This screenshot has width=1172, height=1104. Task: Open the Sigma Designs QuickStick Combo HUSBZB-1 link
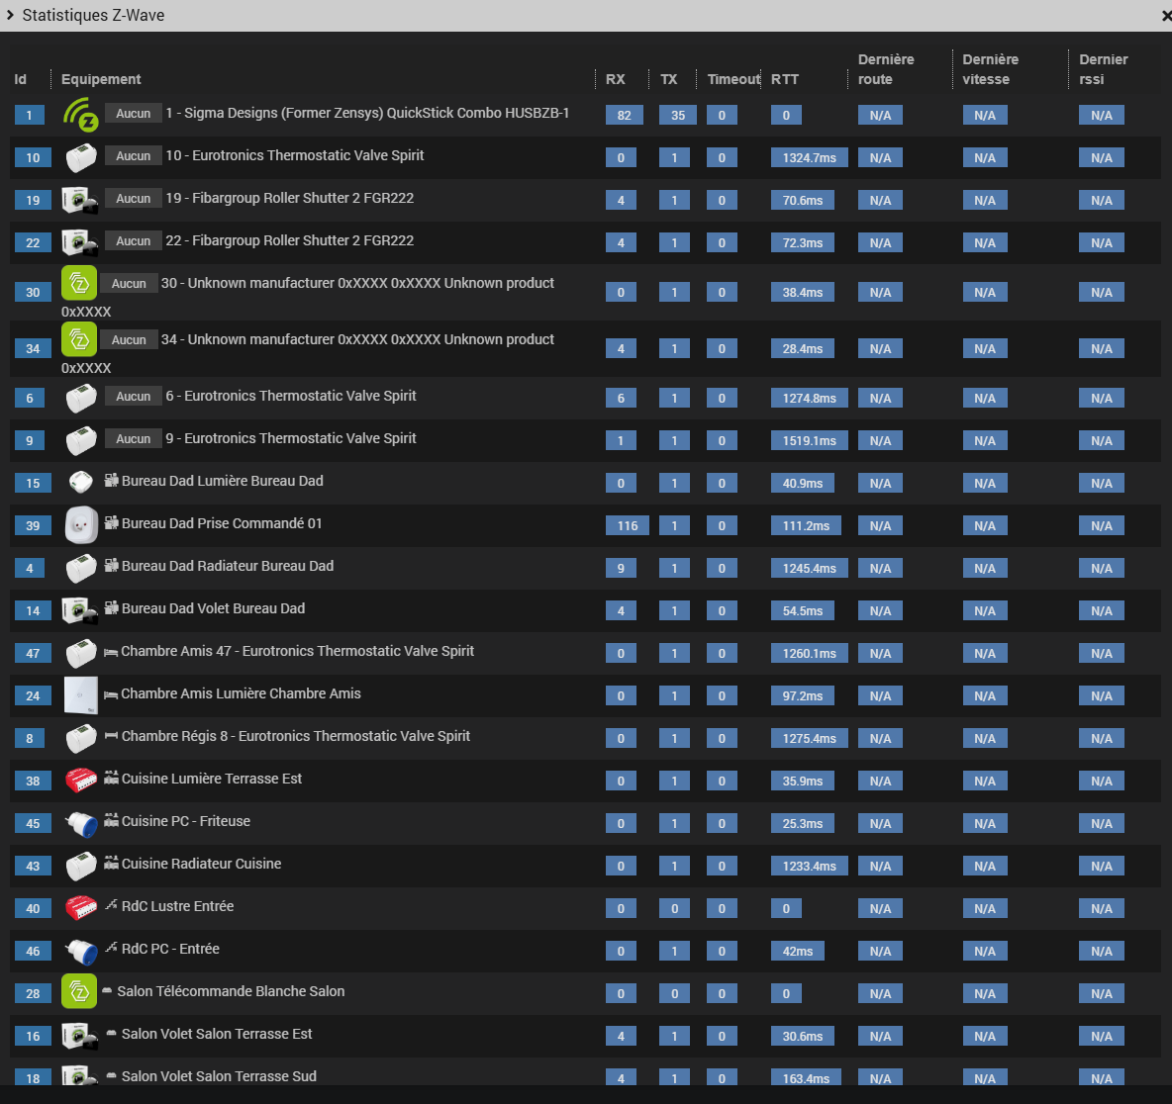pos(368,113)
